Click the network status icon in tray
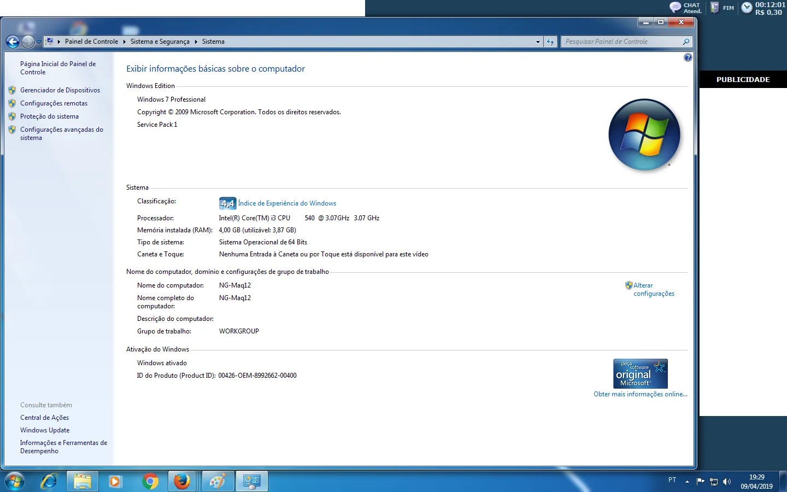 pos(714,482)
